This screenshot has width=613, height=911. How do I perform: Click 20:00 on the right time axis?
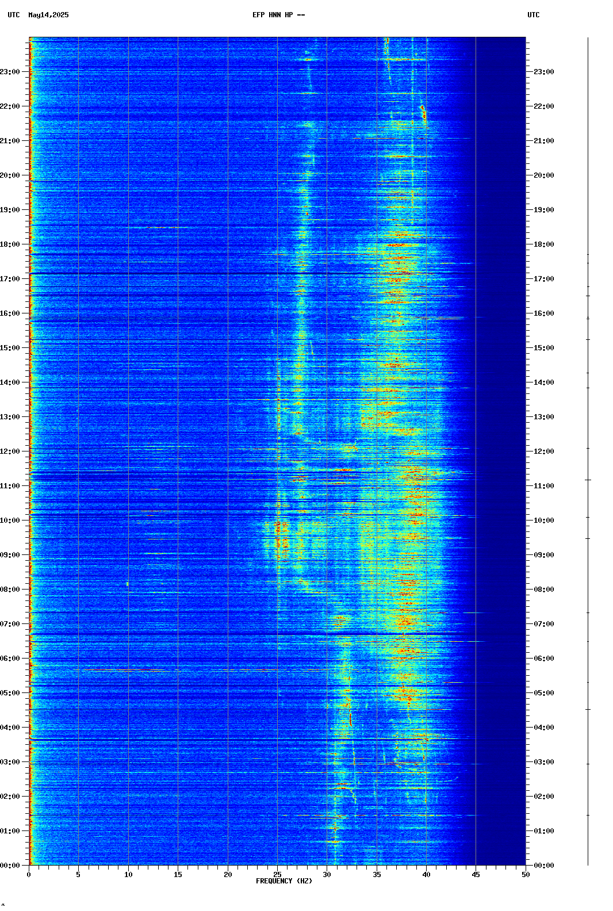point(544,175)
